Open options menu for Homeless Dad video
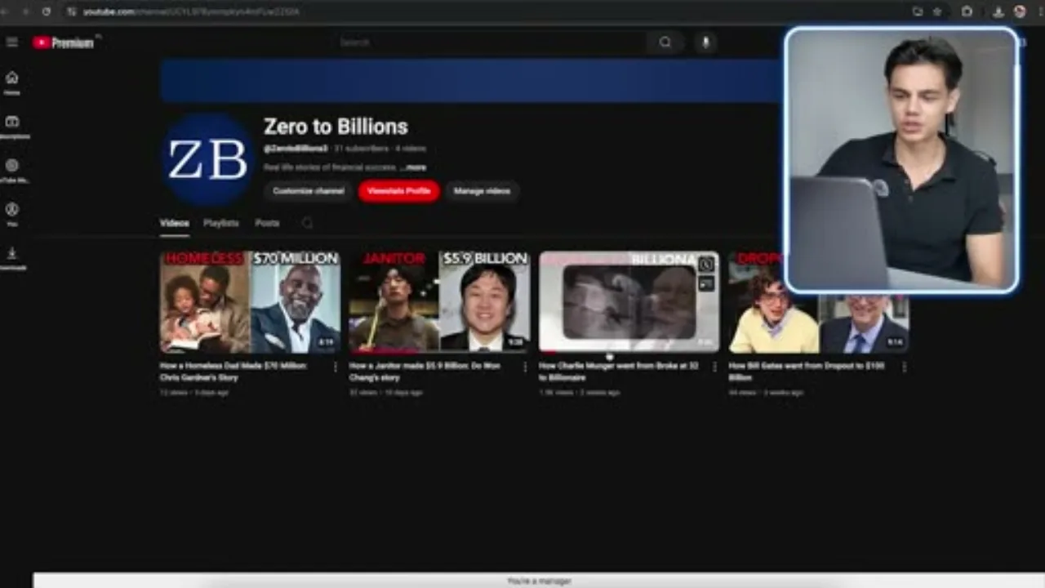The image size is (1045, 588). point(335,367)
